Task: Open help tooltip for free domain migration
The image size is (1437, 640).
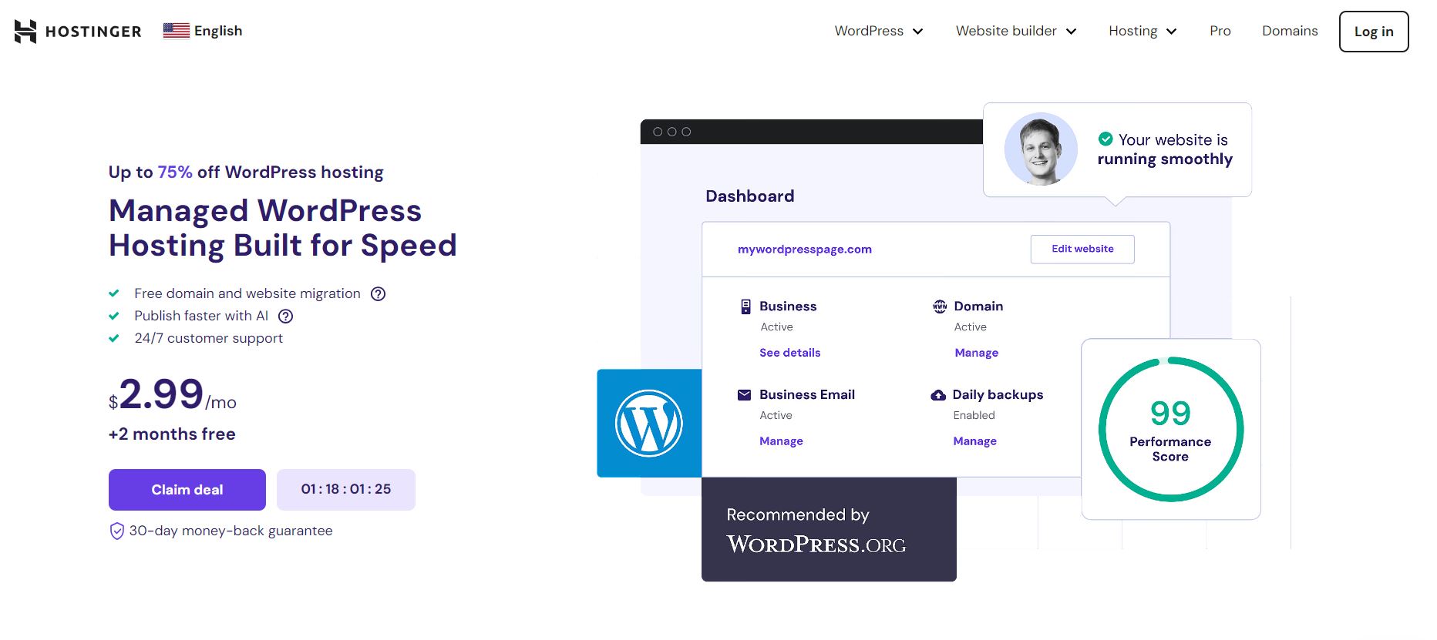Action: [x=378, y=293]
